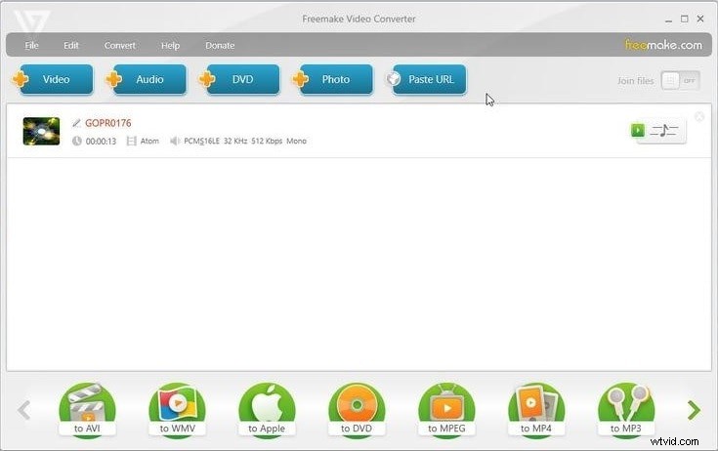718x451 pixels.
Task: Click the pencil rename icon beside GOPR0176
Action: coord(76,123)
